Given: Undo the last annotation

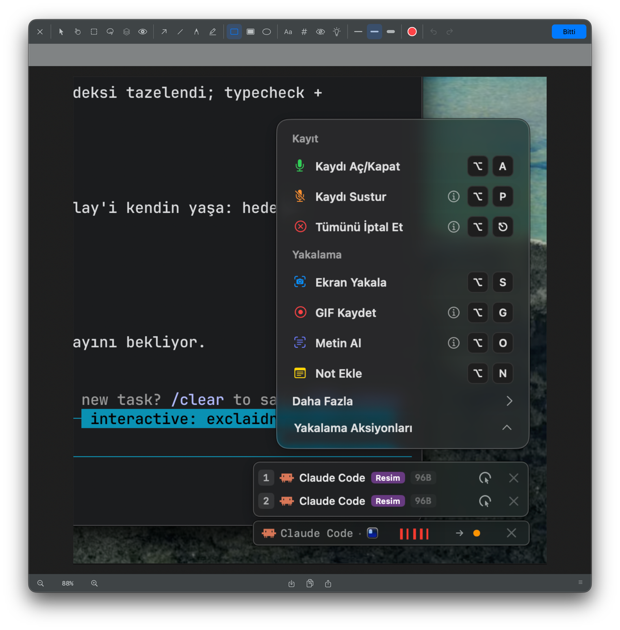Looking at the screenshot, I should [x=433, y=32].
